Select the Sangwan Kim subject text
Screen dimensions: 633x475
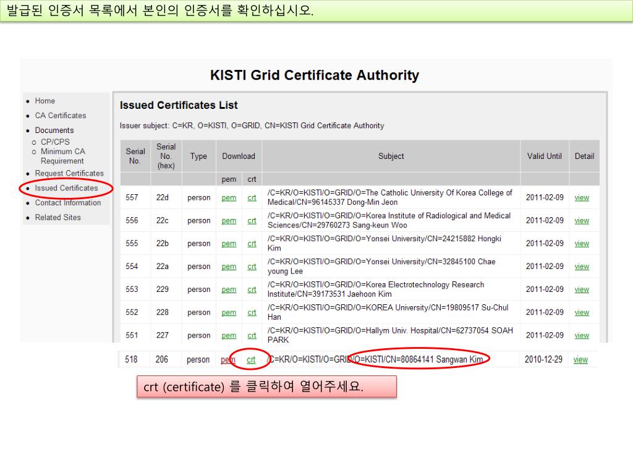click(x=375, y=359)
